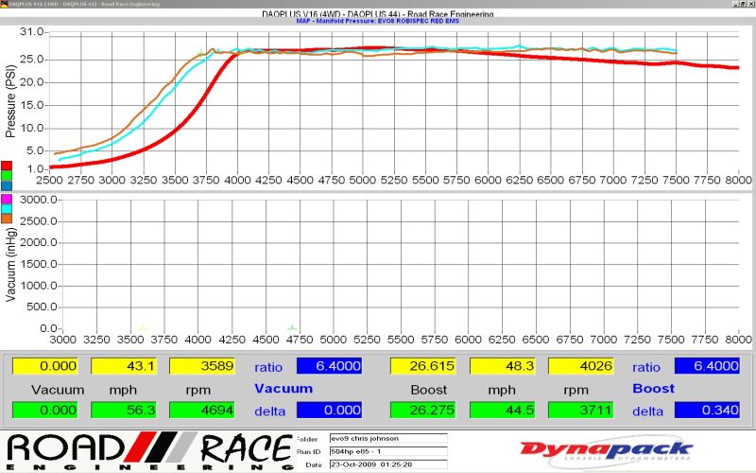Click the yellow rpm value 4026

(581, 366)
